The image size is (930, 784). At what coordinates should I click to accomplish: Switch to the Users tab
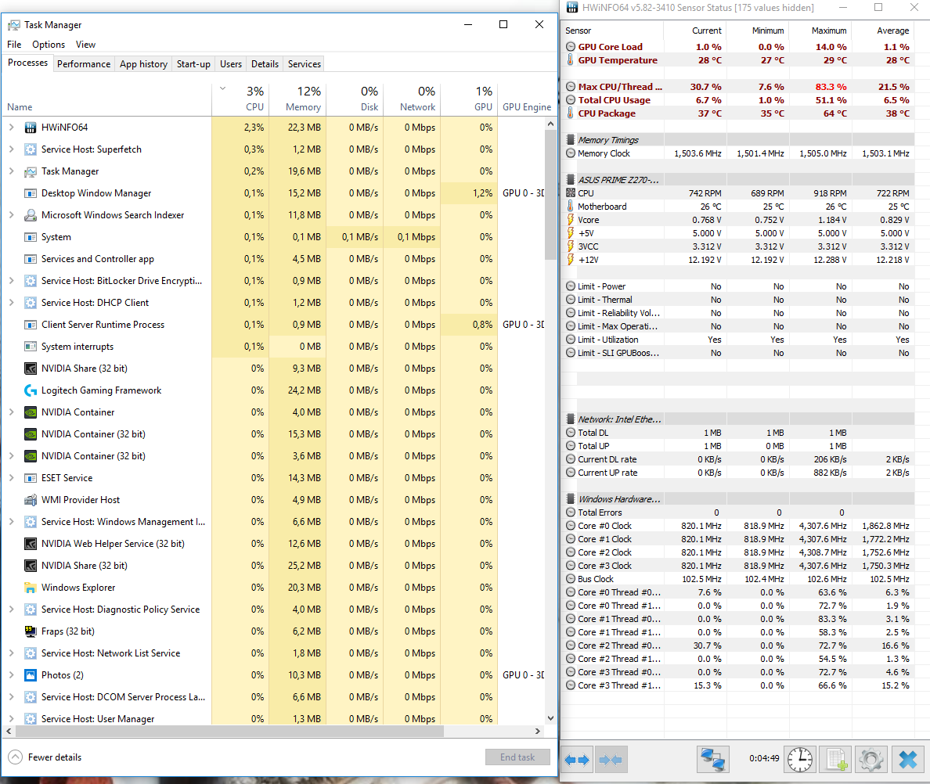coord(231,64)
